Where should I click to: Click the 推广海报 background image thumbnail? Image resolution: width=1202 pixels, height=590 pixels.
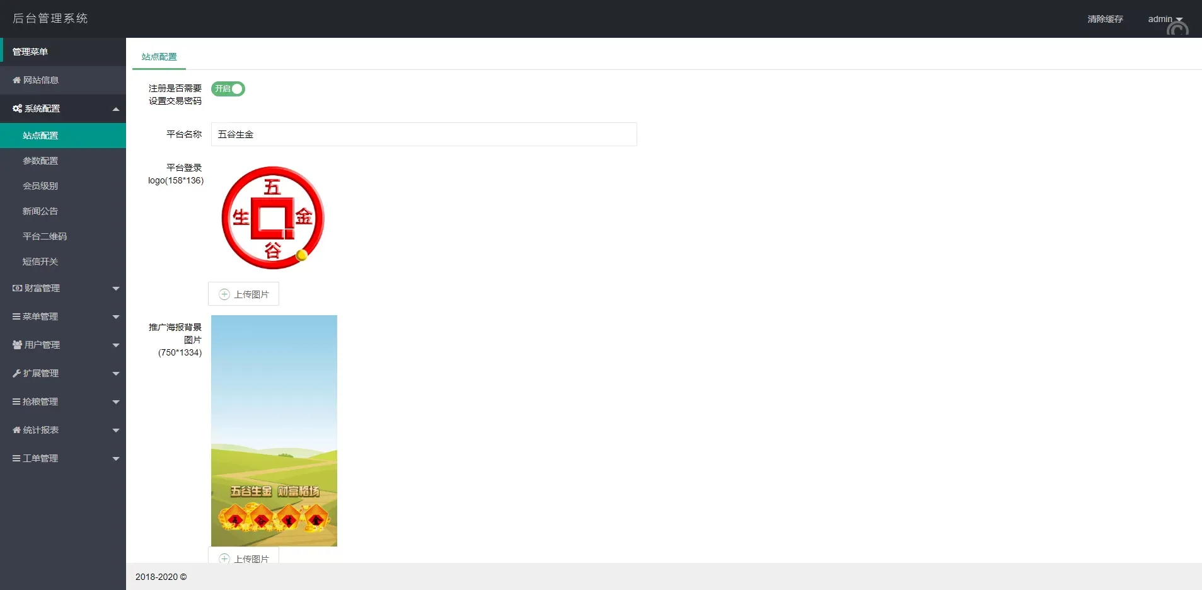274,431
